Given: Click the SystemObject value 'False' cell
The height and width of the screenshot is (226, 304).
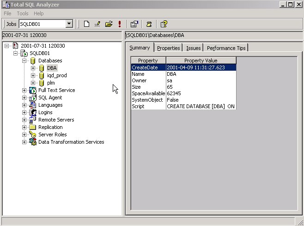Looking at the screenshot, I should (201, 100).
